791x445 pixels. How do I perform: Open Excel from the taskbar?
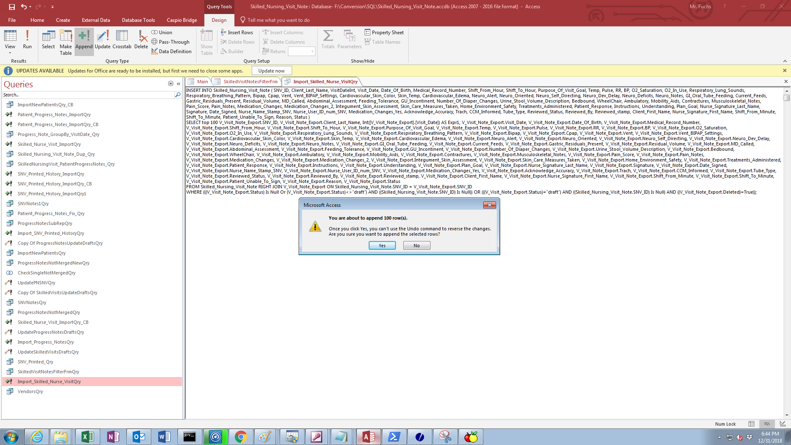[x=87, y=437]
